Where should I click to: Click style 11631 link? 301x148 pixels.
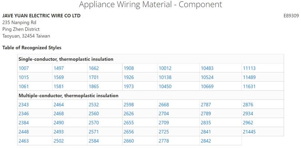coord(249,86)
